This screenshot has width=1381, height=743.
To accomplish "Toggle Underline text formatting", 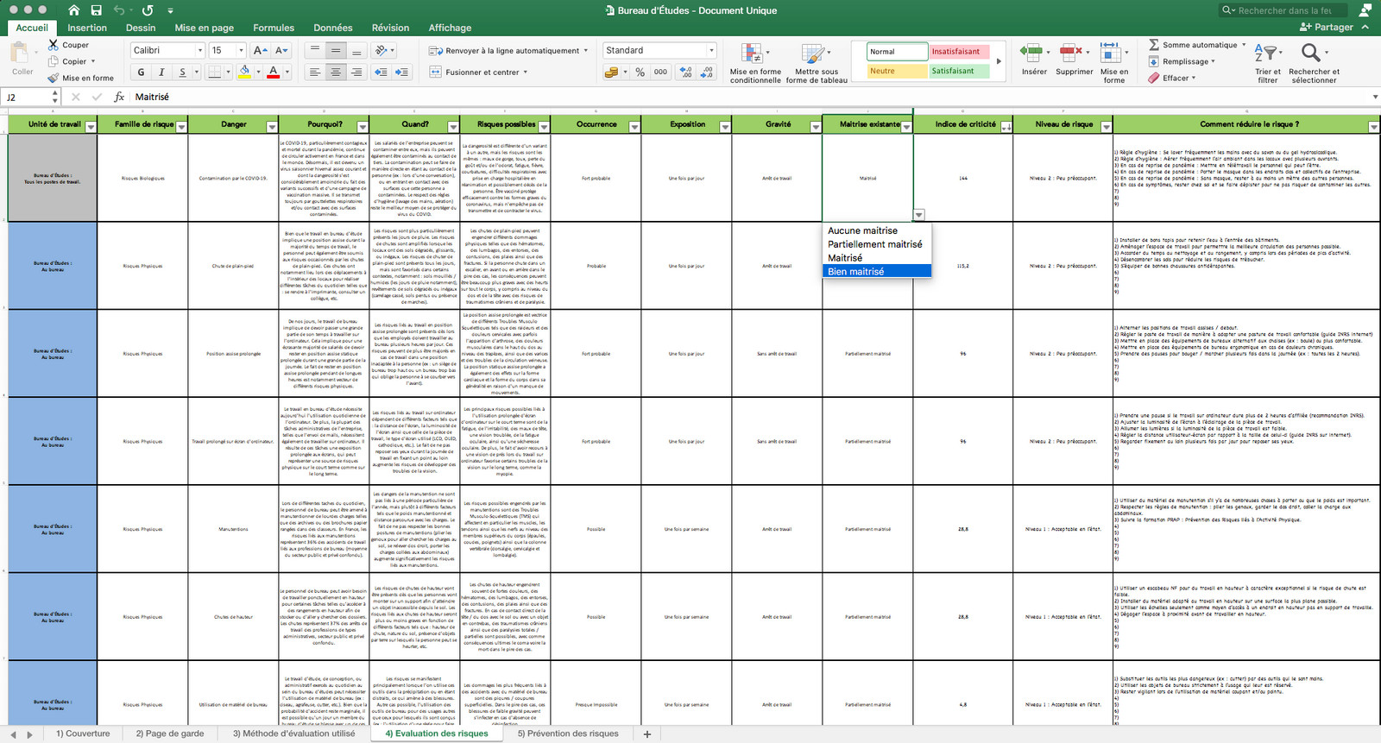I will (x=182, y=72).
